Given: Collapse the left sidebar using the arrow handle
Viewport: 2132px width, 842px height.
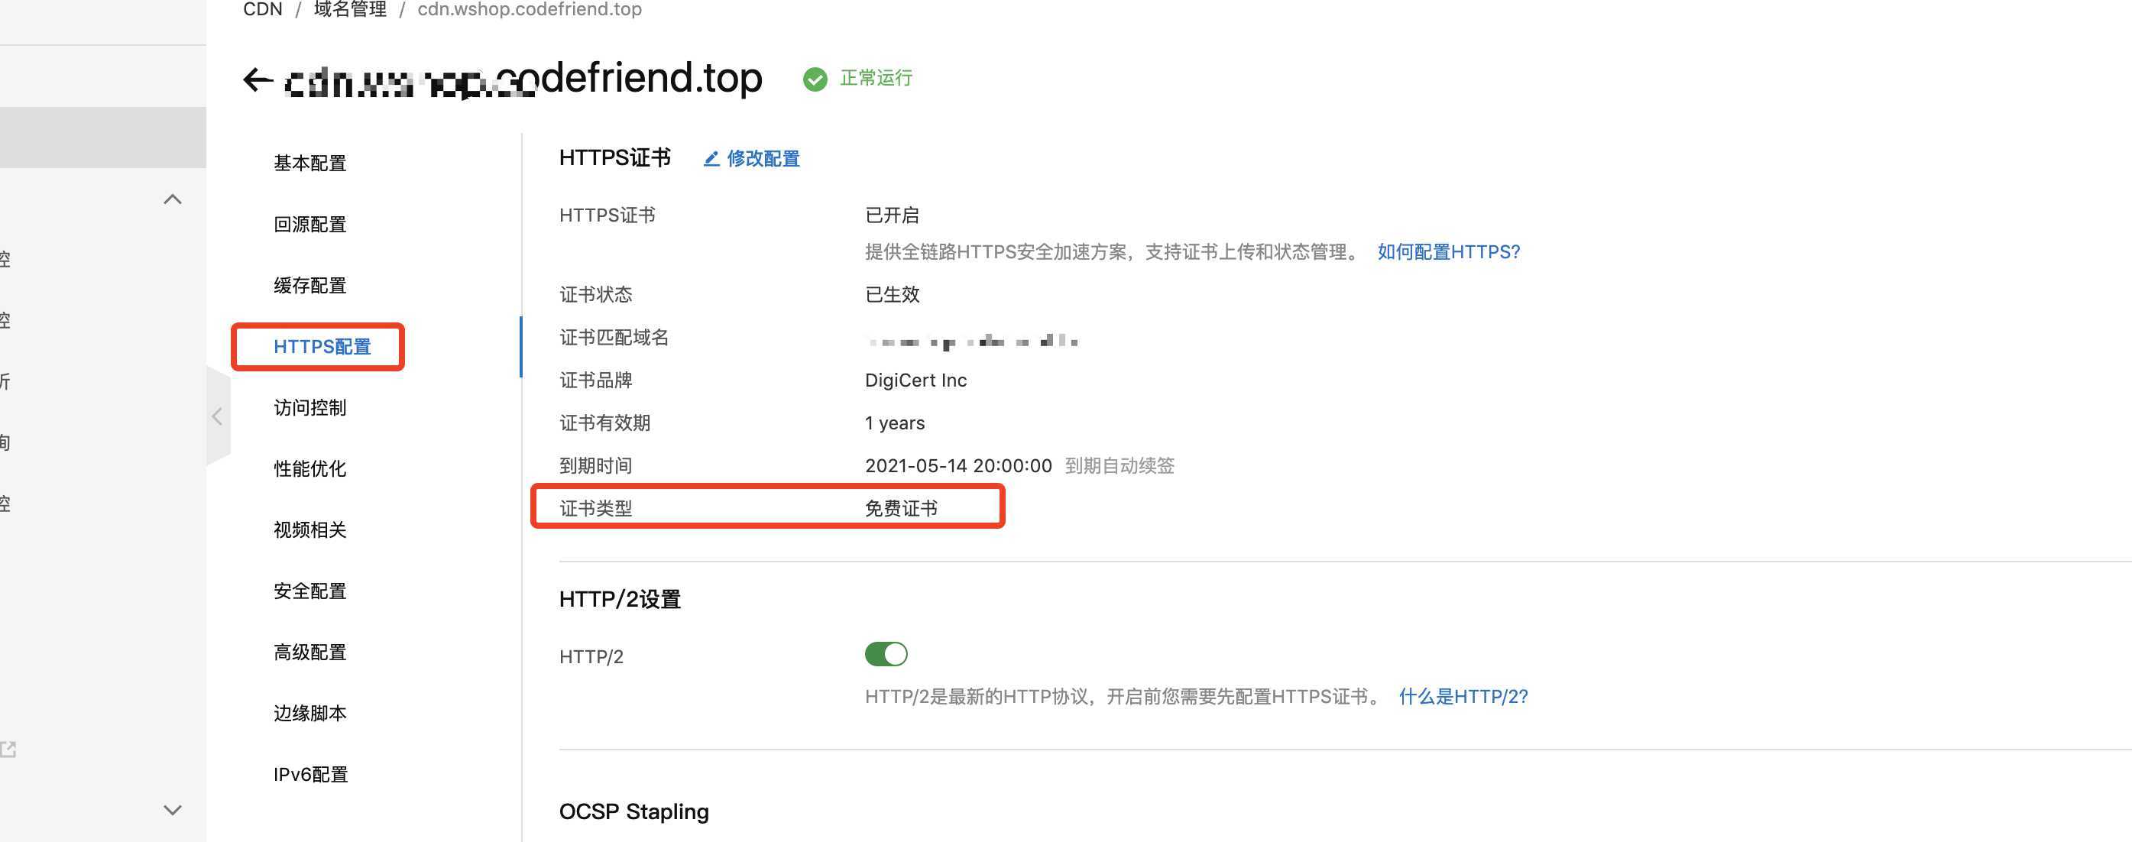Looking at the screenshot, I should coord(218,416).
